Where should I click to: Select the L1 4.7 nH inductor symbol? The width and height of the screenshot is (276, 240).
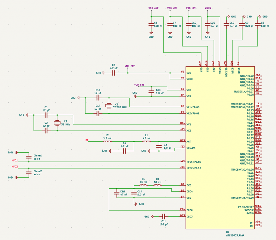(x=146, y=141)
